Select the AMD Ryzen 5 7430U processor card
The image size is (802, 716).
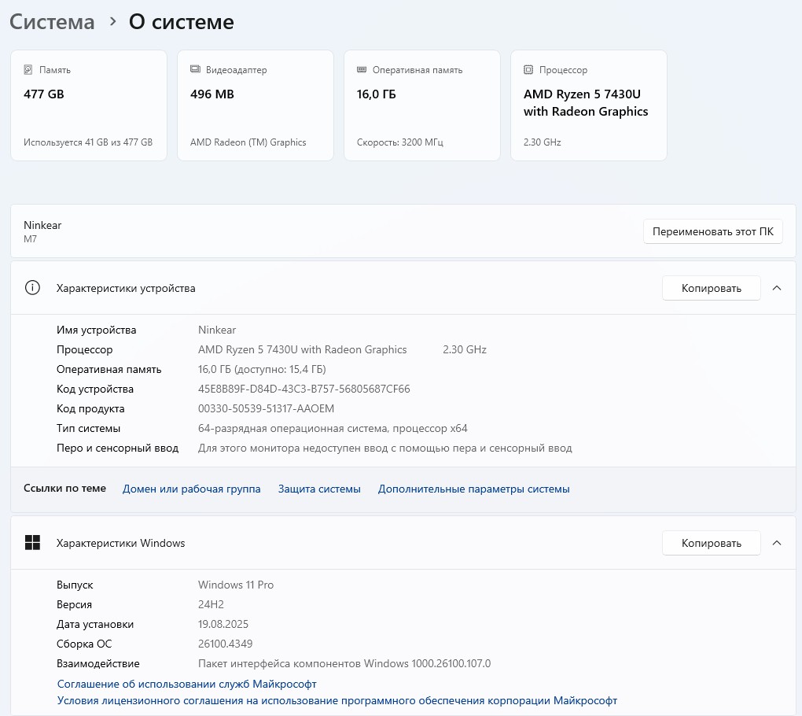(x=589, y=105)
